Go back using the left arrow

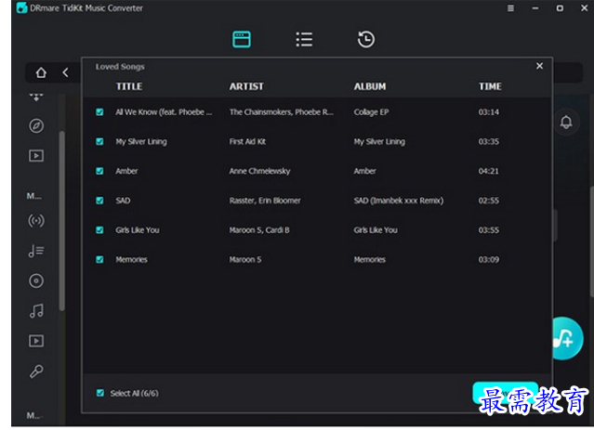coord(66,72)
